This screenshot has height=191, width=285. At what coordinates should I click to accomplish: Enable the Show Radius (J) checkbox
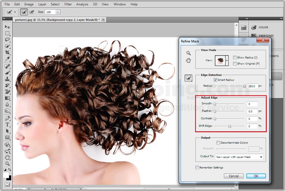[235, 57]
